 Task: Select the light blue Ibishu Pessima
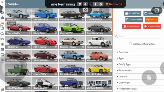tap(72, 56)
